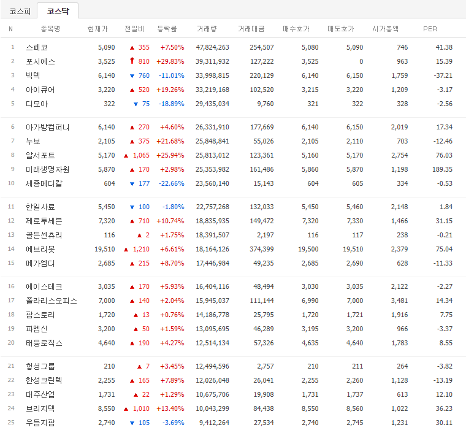Switch to the 코스피 tab
The height and width of the screenshot is (433, 466).
[20, 11]
